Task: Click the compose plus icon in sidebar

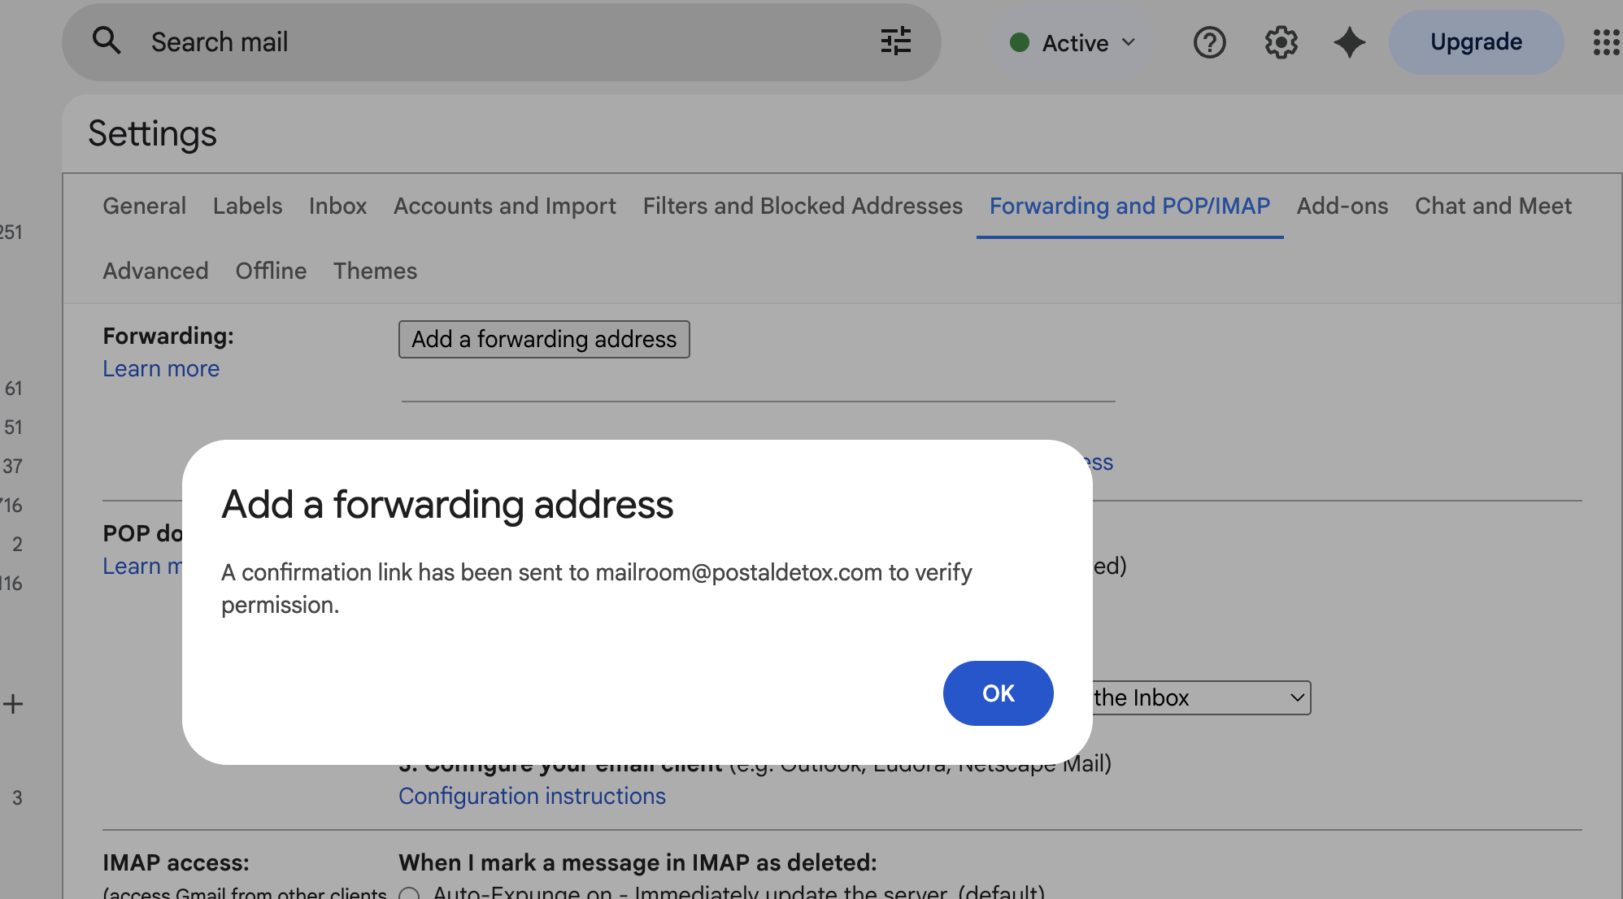Action: (13, 704)
